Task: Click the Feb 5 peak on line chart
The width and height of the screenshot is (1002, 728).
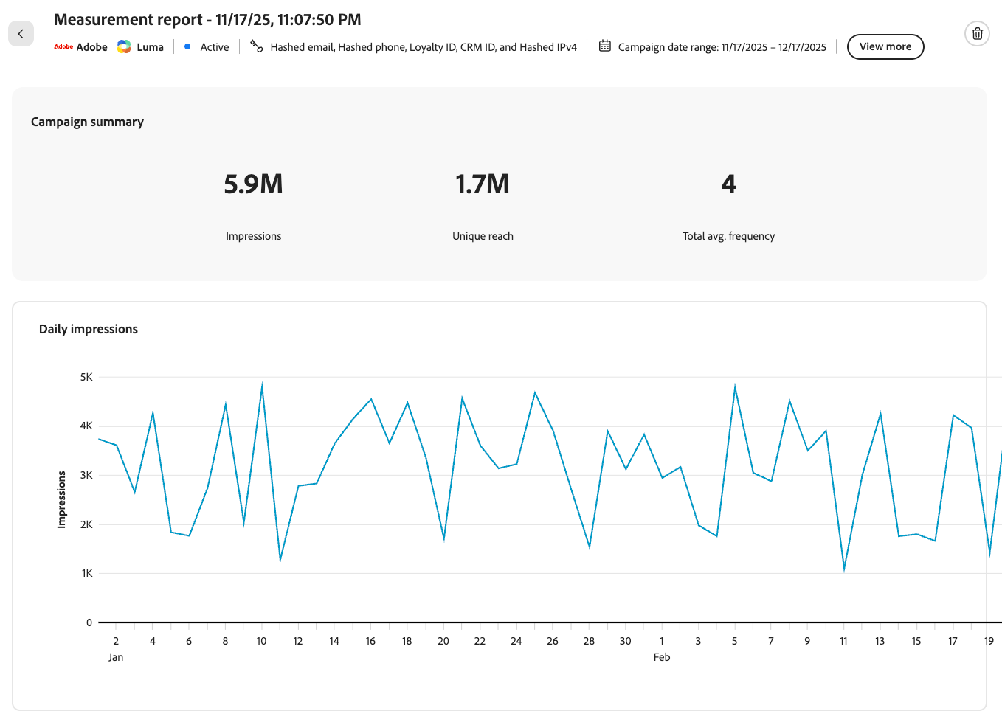Action: (x=735, y=386)
